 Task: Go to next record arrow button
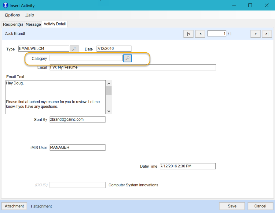pyautogui.click(x=255, y=34)
